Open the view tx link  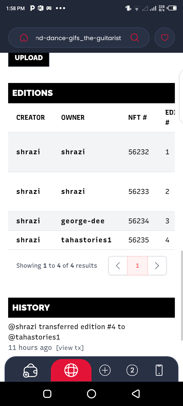click(70, 348)
